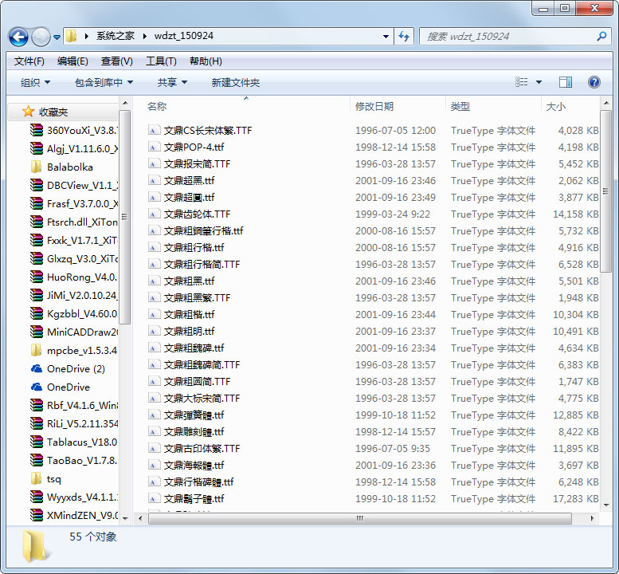
Task: Click 系统之家 in the address path
Action: (x=116, y=36)
